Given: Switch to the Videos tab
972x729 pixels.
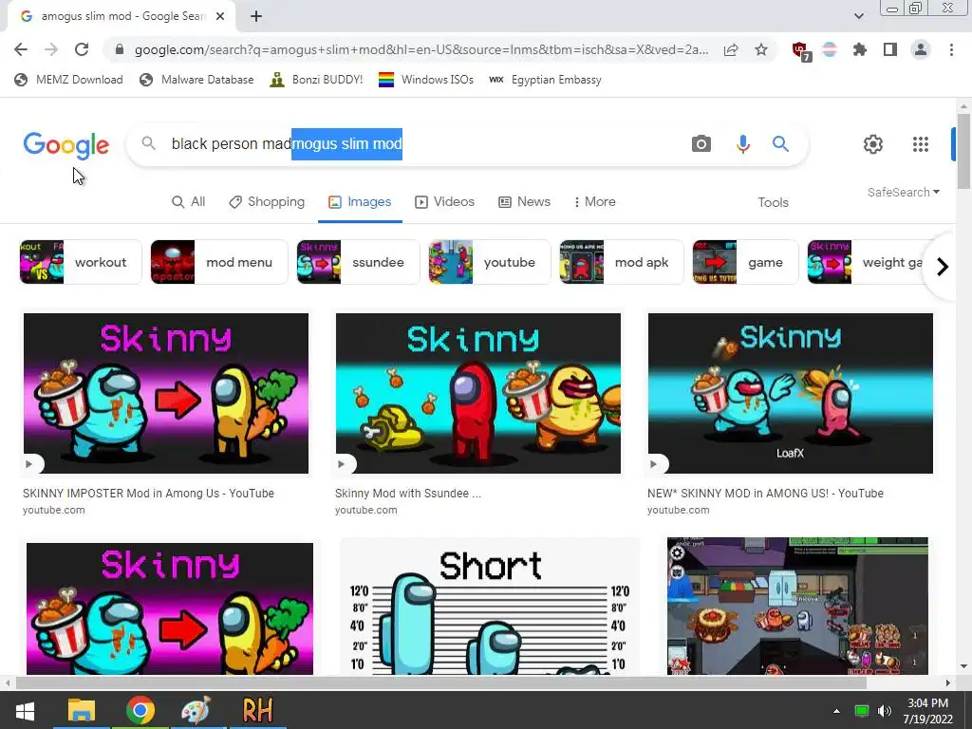Looking at the screenshot, I should tap(445, 202).
